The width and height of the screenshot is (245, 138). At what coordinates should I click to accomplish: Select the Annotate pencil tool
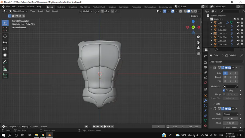tap(5, 62)
